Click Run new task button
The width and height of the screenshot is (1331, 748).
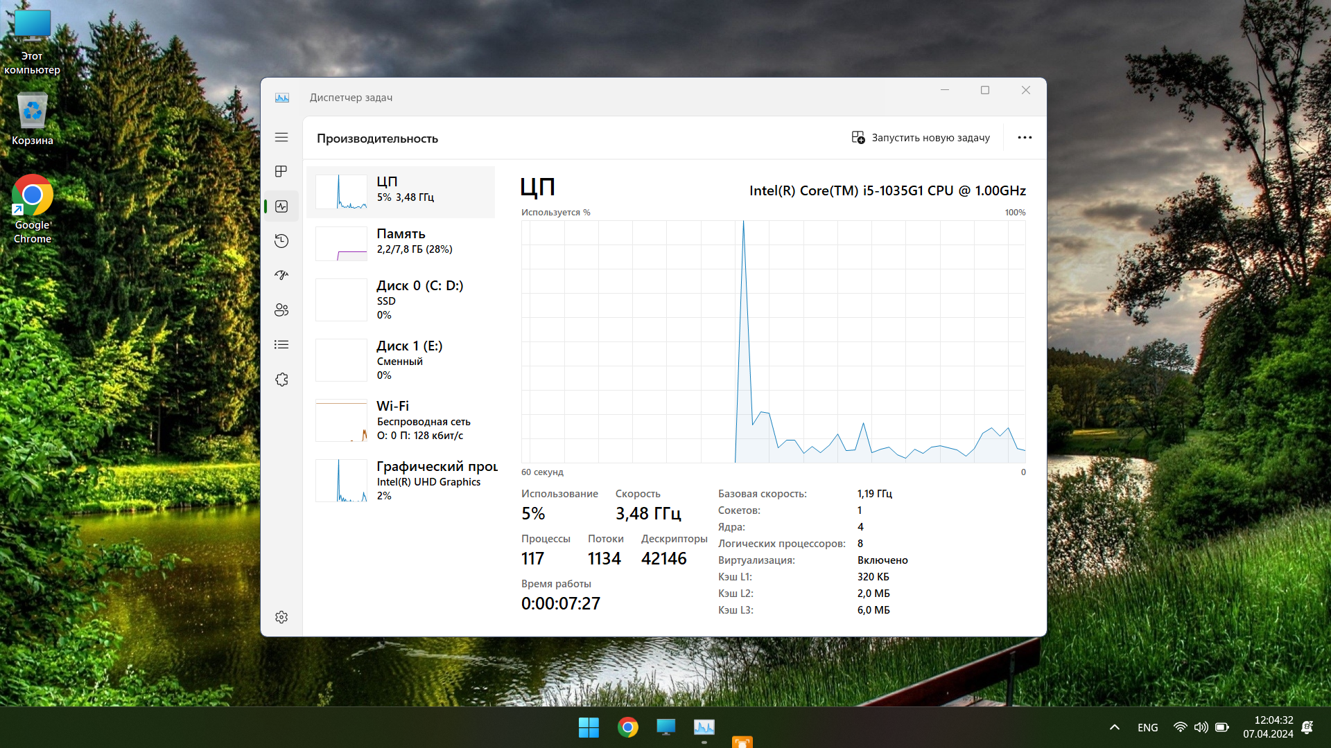(x=921, y=138)
